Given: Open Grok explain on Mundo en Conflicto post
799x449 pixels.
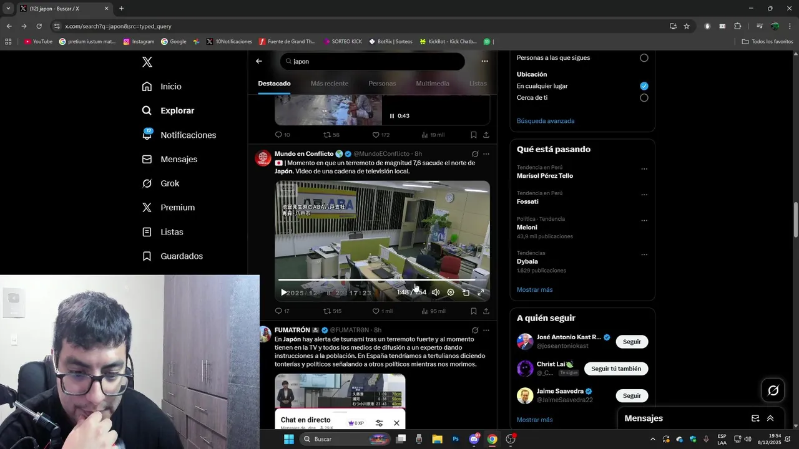Looking at the screenshot, I should 475,154.
